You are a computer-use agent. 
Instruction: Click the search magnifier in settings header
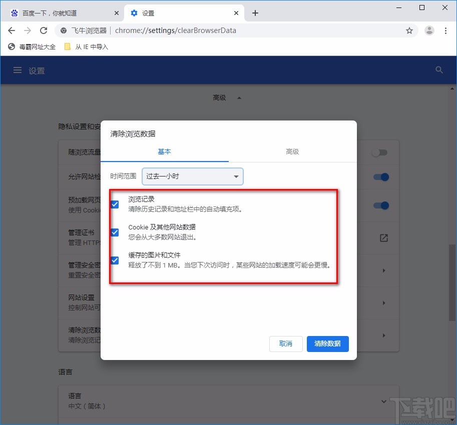pos(439,70)
